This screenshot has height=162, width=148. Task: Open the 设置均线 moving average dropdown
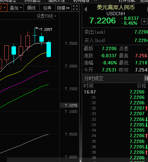(x=46, y=16)
